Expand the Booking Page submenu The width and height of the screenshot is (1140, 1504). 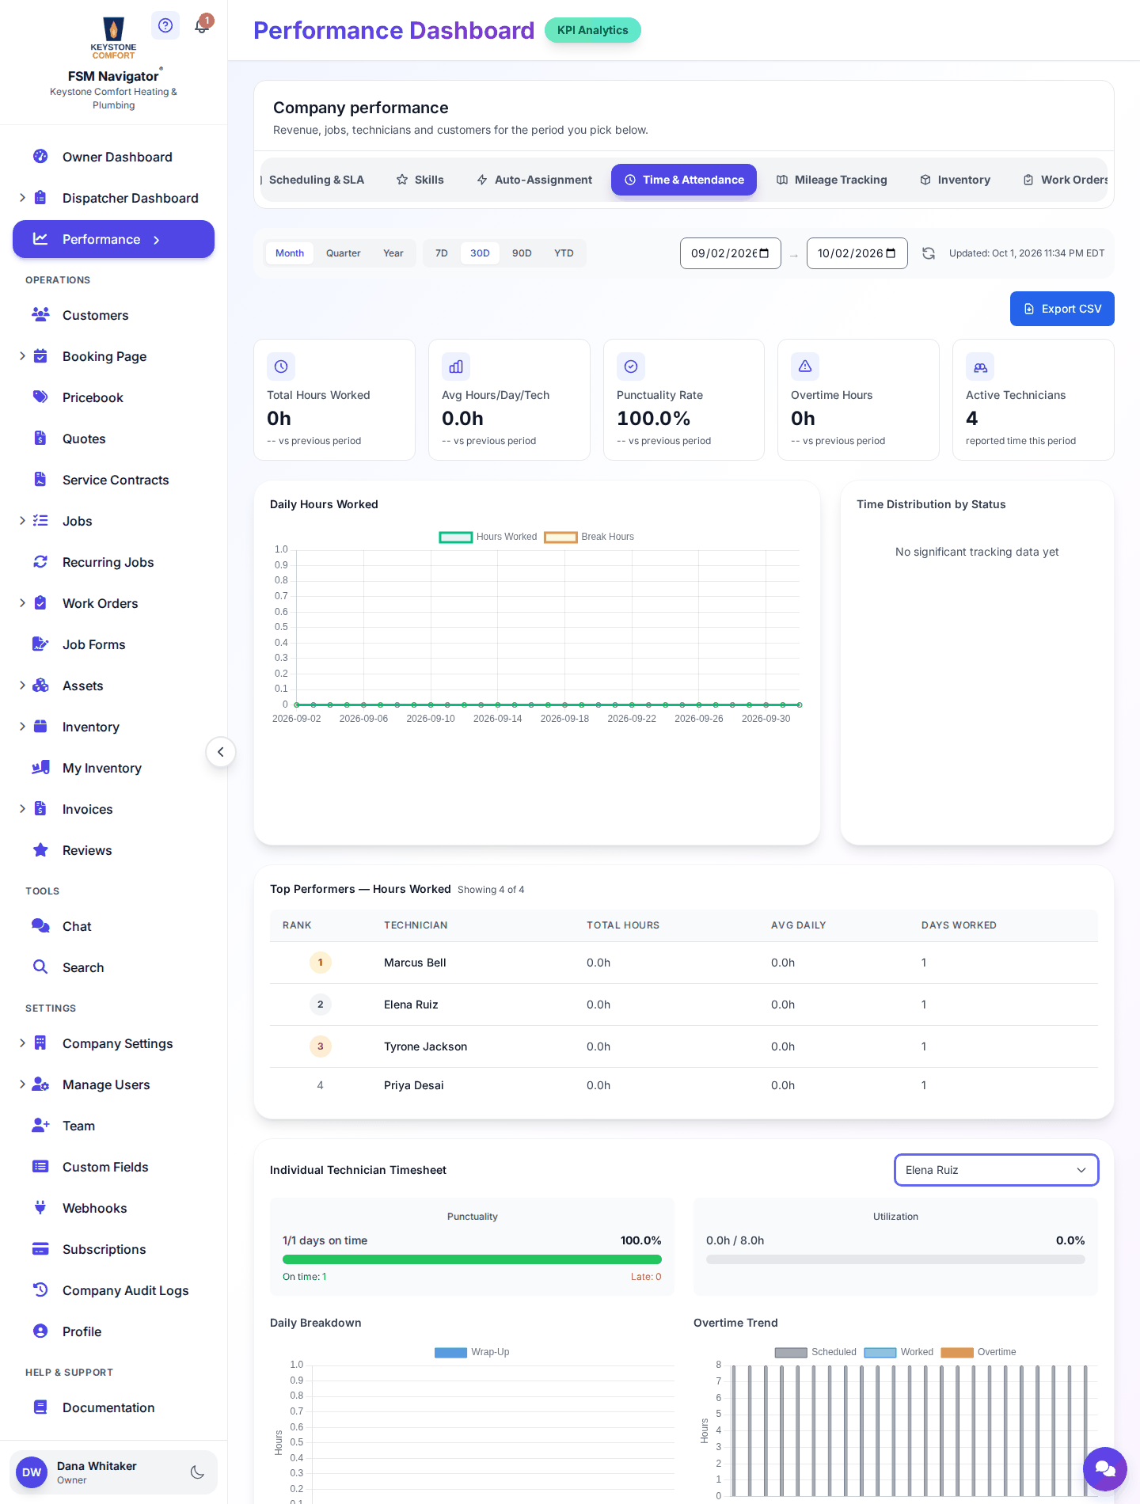(22, 356)
